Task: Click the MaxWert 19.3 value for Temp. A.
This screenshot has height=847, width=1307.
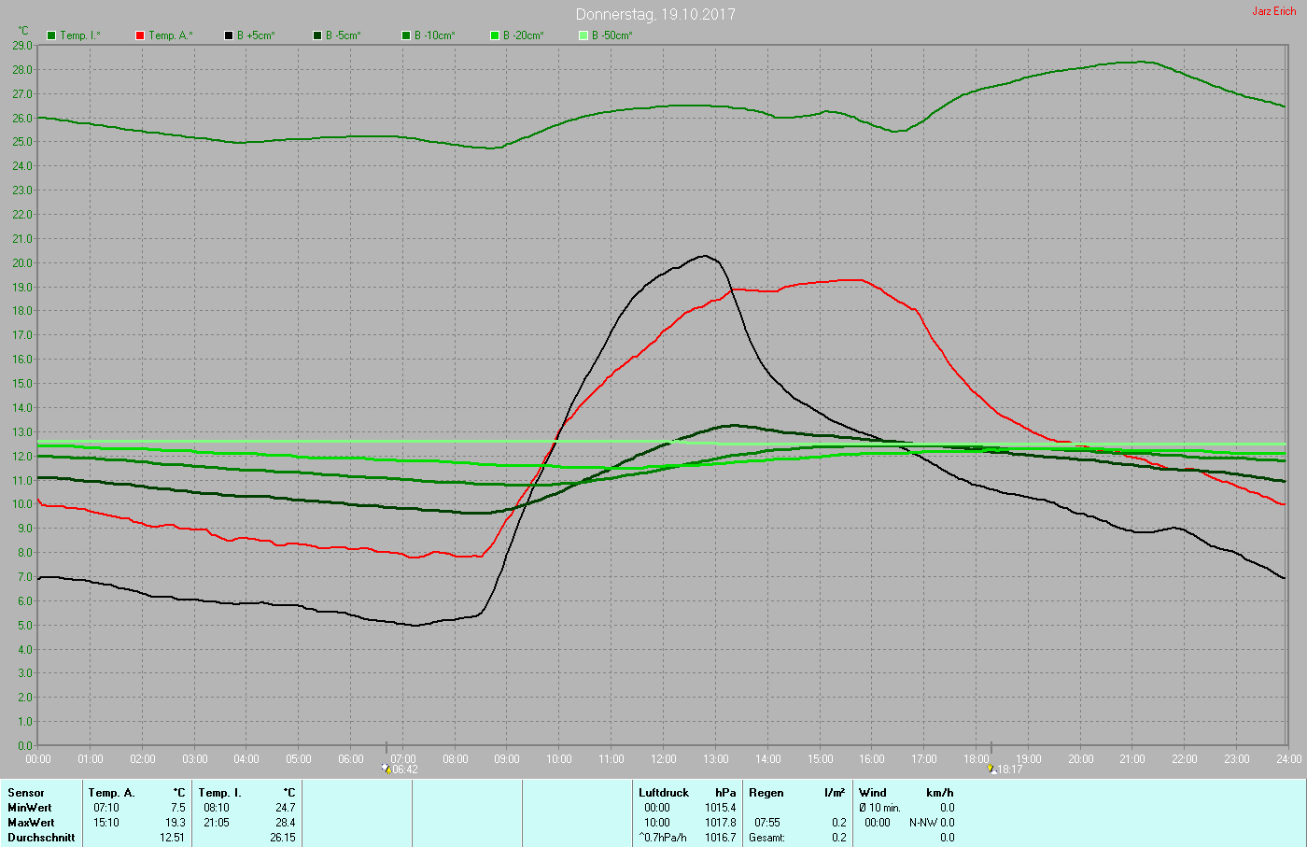Action: [176, 823]
